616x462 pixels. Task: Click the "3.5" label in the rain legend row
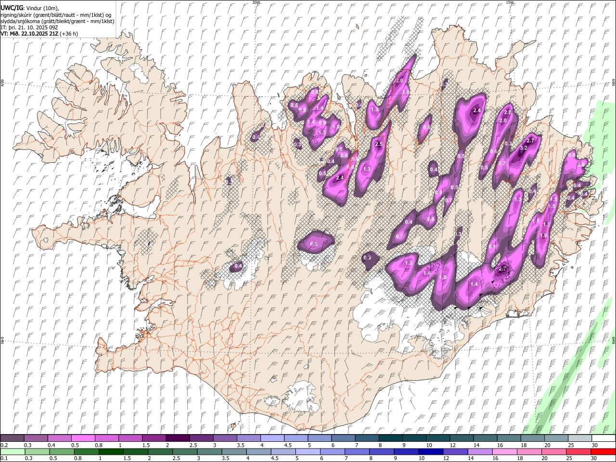(225, 459)
